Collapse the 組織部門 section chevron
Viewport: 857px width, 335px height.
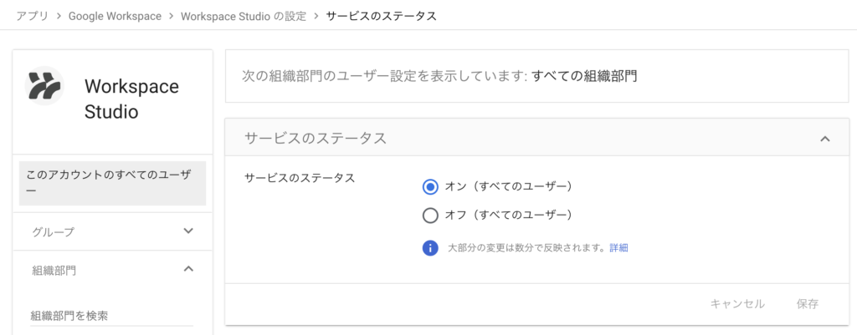(188, 269)
